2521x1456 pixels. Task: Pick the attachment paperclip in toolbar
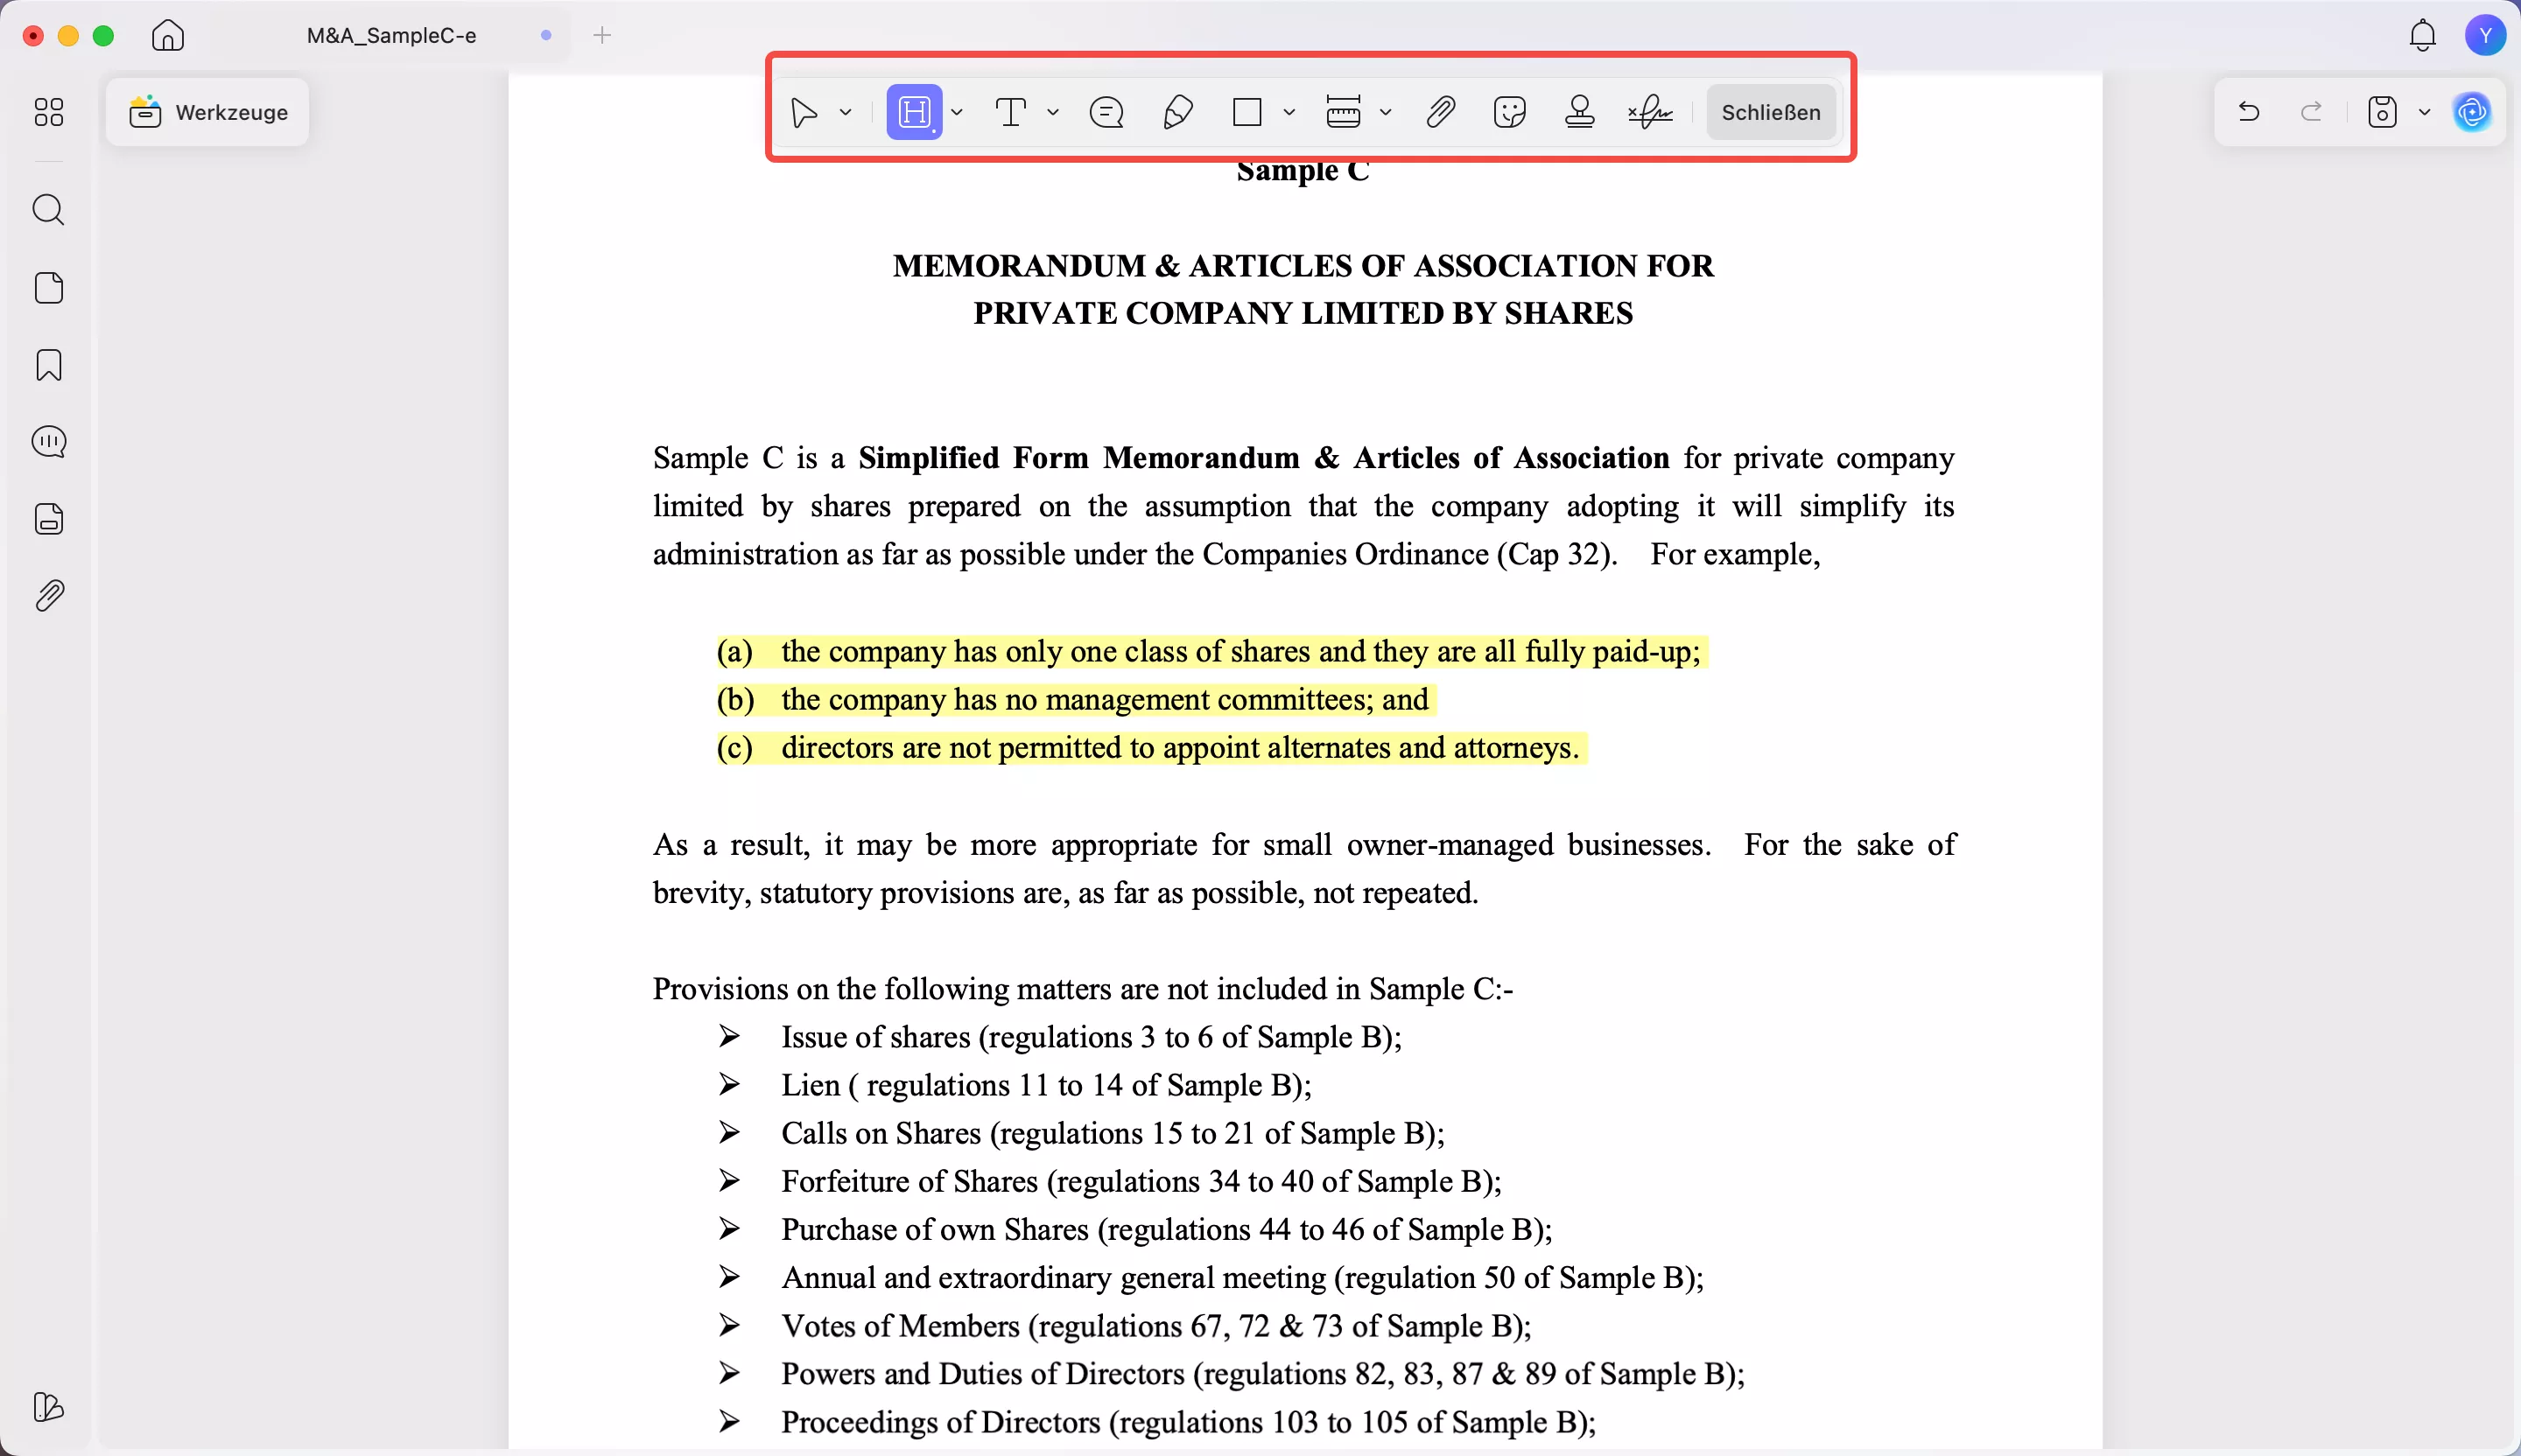1440,112
